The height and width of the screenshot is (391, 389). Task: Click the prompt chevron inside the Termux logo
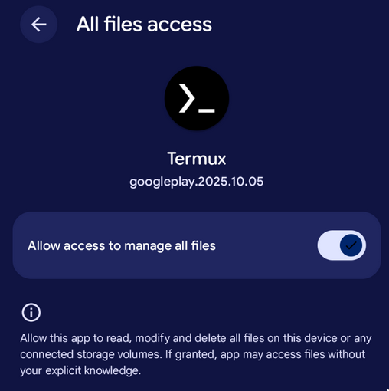(x=187, y=98)
